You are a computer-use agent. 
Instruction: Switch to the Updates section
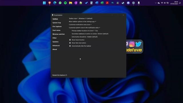pos(55,42)
